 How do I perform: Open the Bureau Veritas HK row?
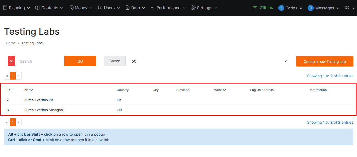[x=39, y=100]
